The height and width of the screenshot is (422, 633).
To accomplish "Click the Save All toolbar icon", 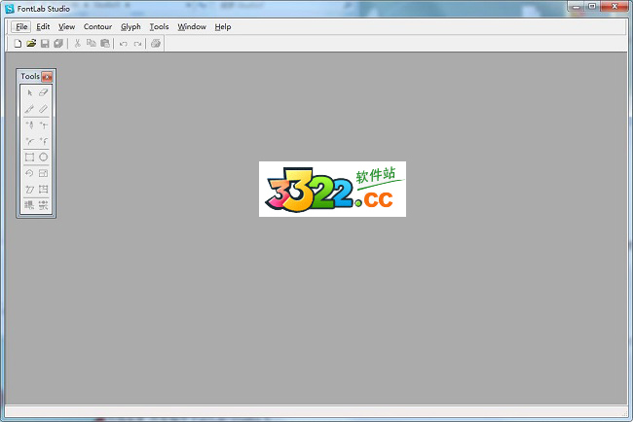I will pos(58,44).
